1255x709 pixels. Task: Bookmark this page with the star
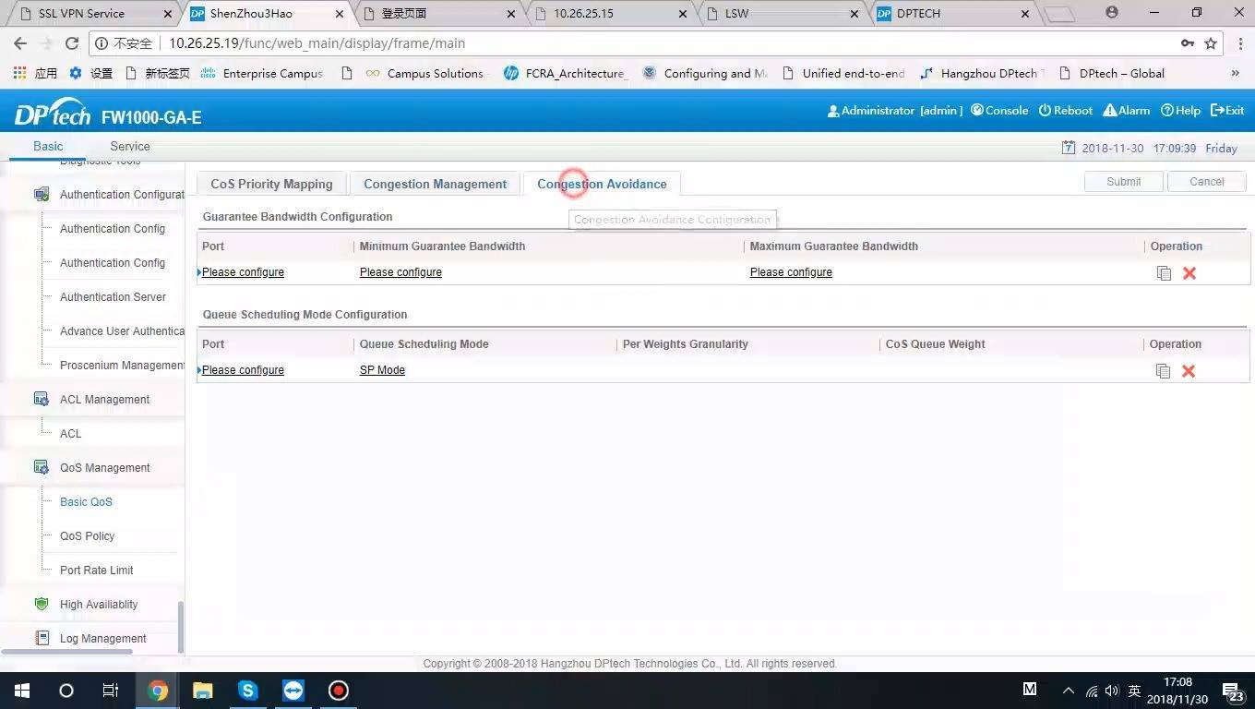1211,43
